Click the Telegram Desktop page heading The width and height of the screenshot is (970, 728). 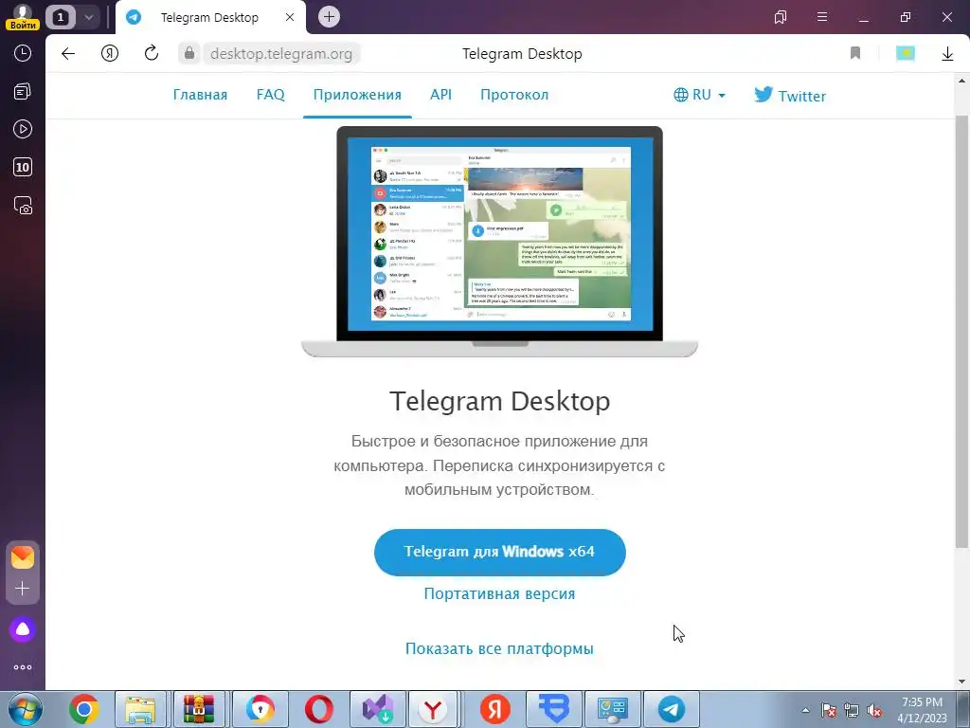(500, 401)
